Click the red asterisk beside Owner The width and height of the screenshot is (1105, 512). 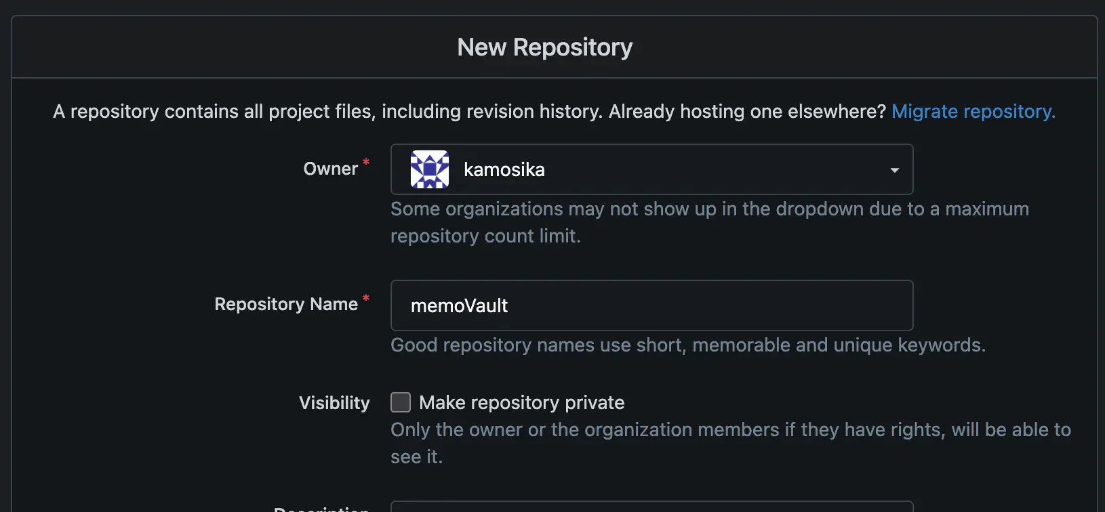[366, 162]
